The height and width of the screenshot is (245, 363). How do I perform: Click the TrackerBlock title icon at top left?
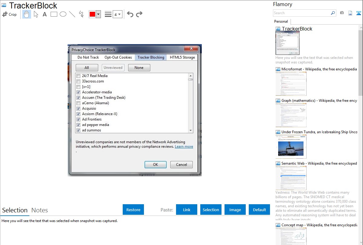(x=4, y=5)
